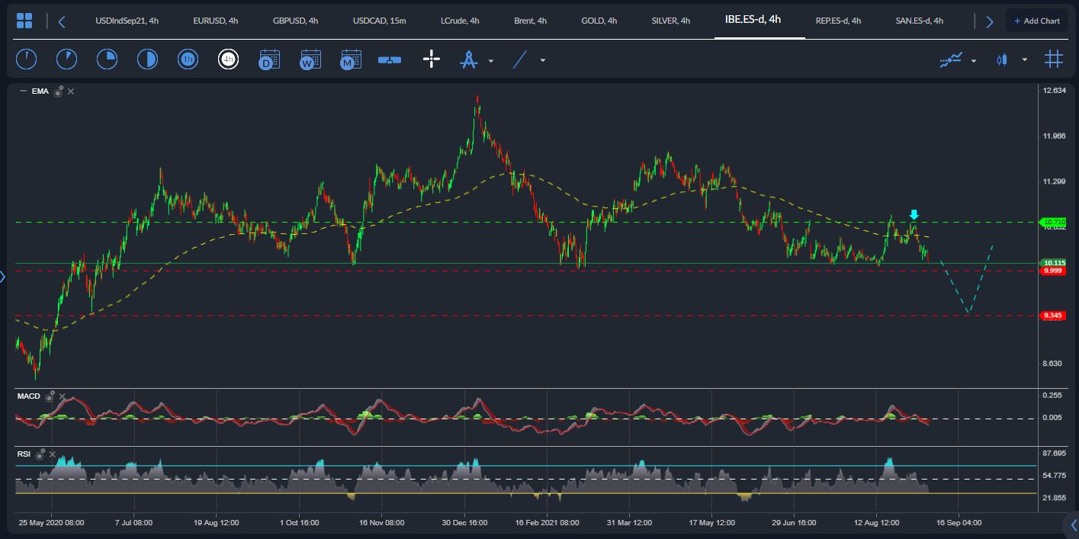
Task: Expand the drawing compass tool dropdown arrow
Action: pyautogui.click(x=491, y=60)
